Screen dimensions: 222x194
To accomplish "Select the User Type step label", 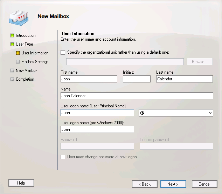I will (x=25, y=44).
